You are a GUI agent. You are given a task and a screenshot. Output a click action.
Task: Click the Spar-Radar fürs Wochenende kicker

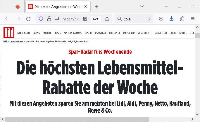100,52
